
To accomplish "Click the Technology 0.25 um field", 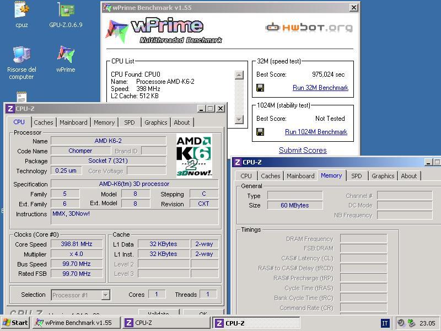I will point(66,170).
